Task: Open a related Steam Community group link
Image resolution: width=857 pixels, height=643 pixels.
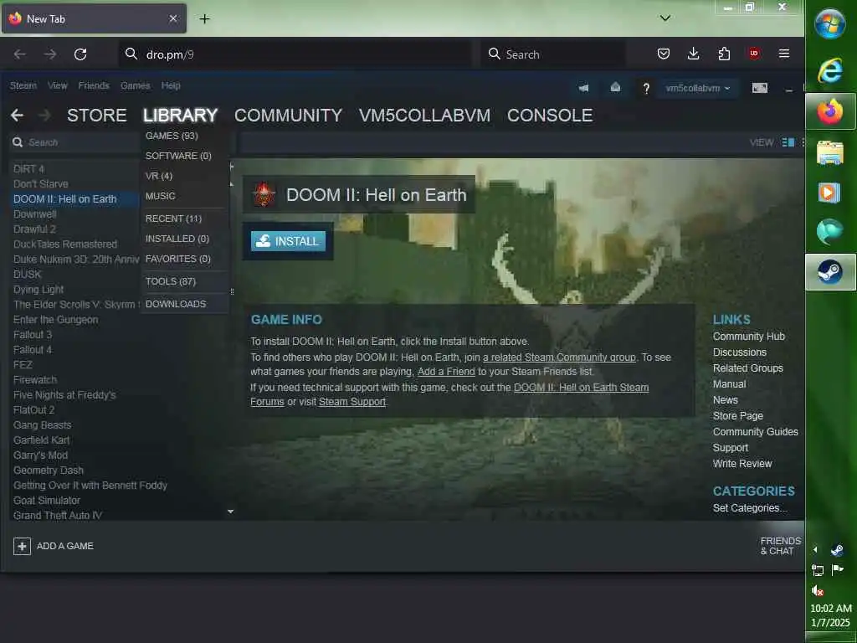Action: [559, 357]
